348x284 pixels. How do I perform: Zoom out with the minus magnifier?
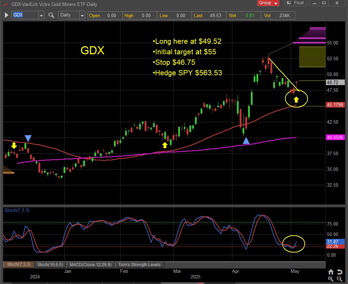coord(340,279)
